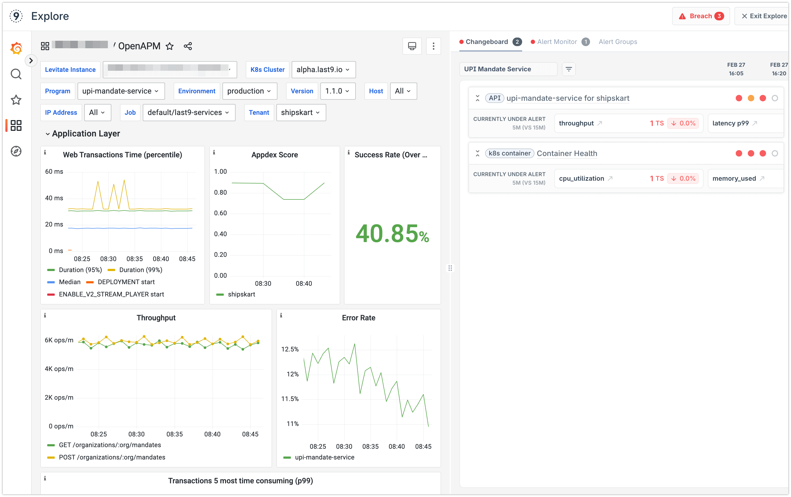Open the Version dropdown showing 1.1.0
This screenshot has width=791, height=497.
338,91
